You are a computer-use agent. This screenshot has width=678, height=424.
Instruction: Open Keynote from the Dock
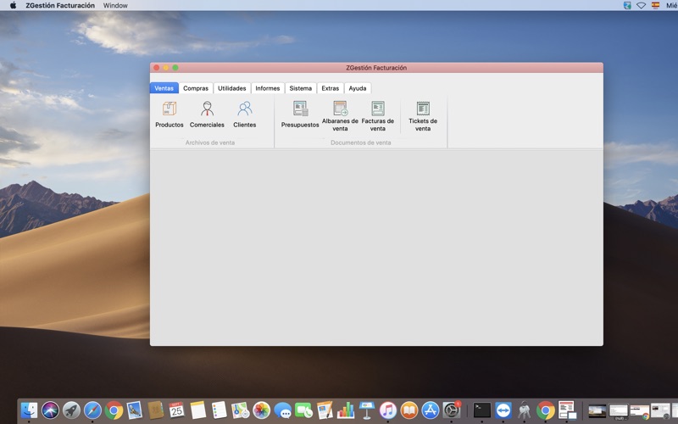[x=367, y=410]
